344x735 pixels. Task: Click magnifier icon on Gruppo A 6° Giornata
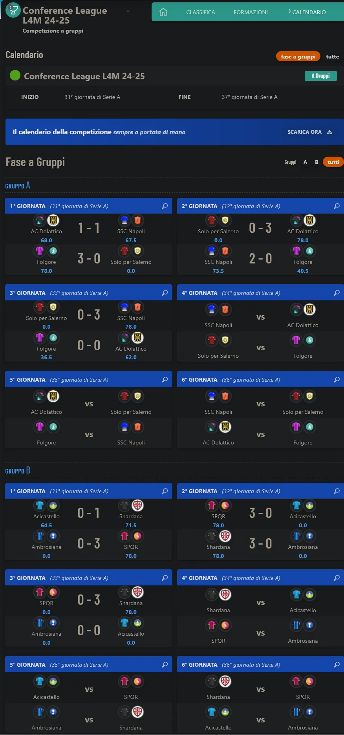pyautogui.click(x=337, y=380)
